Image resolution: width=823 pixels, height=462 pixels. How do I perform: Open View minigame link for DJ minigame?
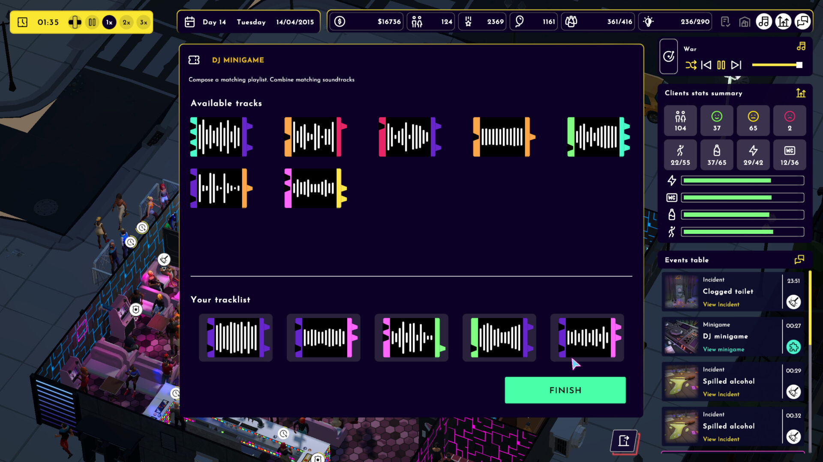723,349
